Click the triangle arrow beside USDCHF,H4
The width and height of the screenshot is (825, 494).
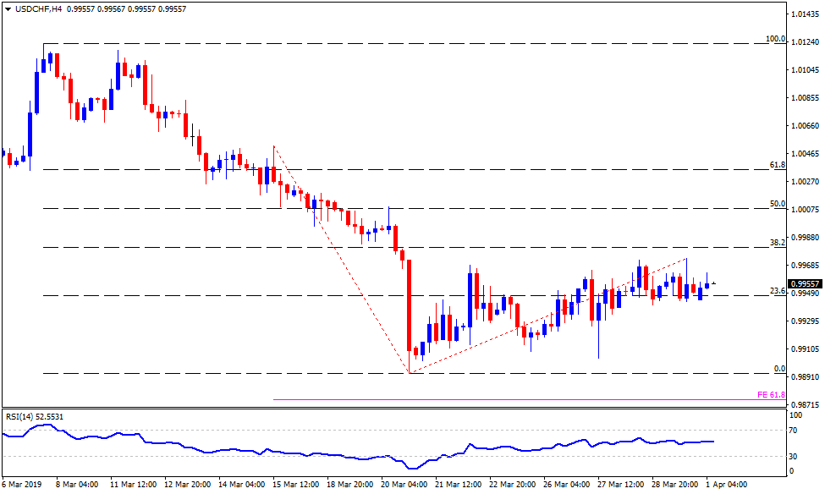pos(8,8)
